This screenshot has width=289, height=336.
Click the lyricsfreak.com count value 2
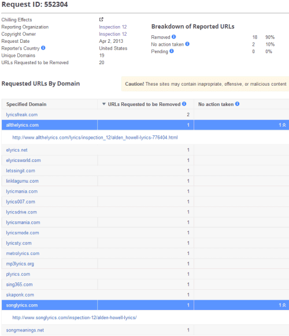coord(188,115)
